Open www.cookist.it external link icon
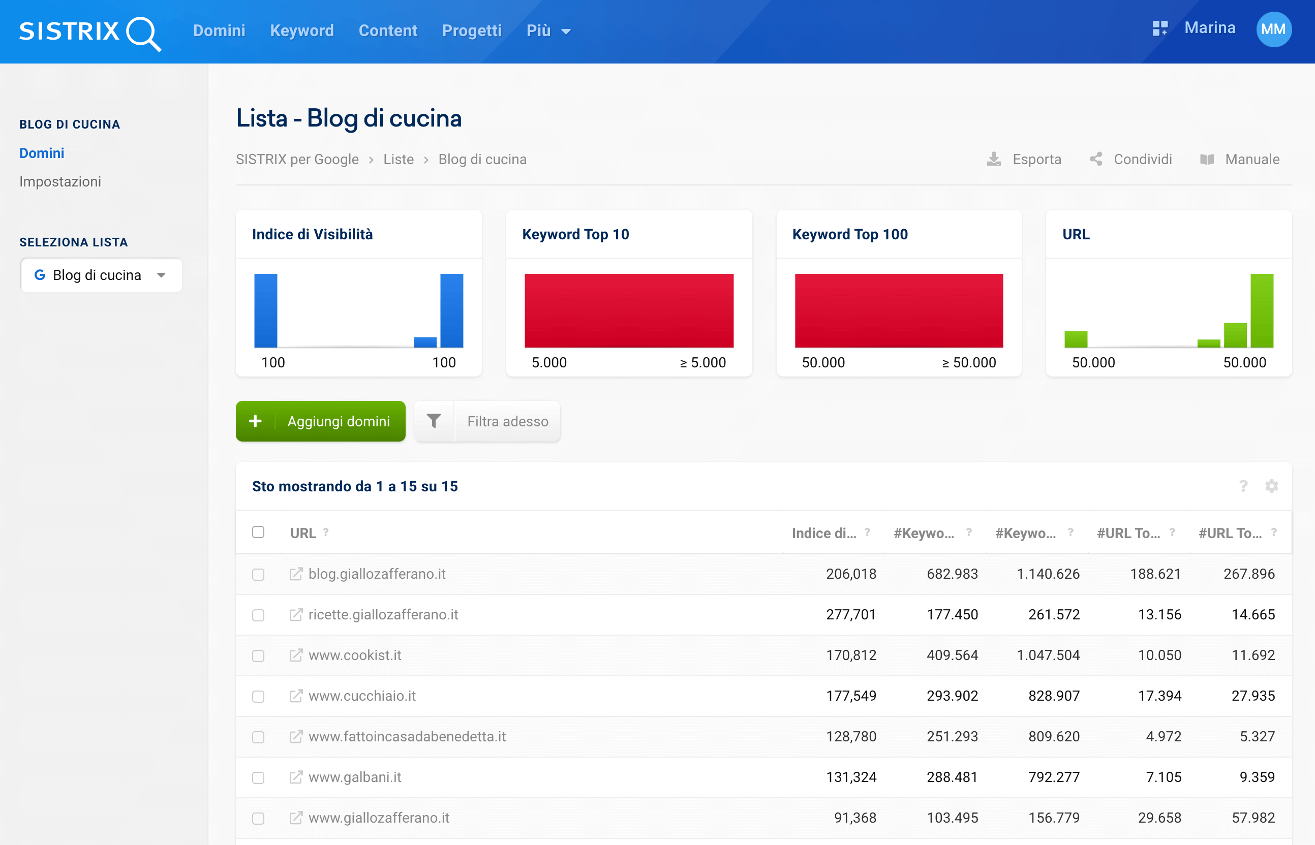The image size is (1315, 845). [296, 655]
